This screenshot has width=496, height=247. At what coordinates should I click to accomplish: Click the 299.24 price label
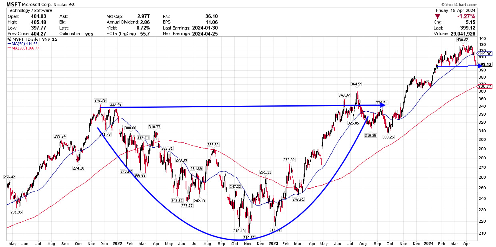pos(60,136)
